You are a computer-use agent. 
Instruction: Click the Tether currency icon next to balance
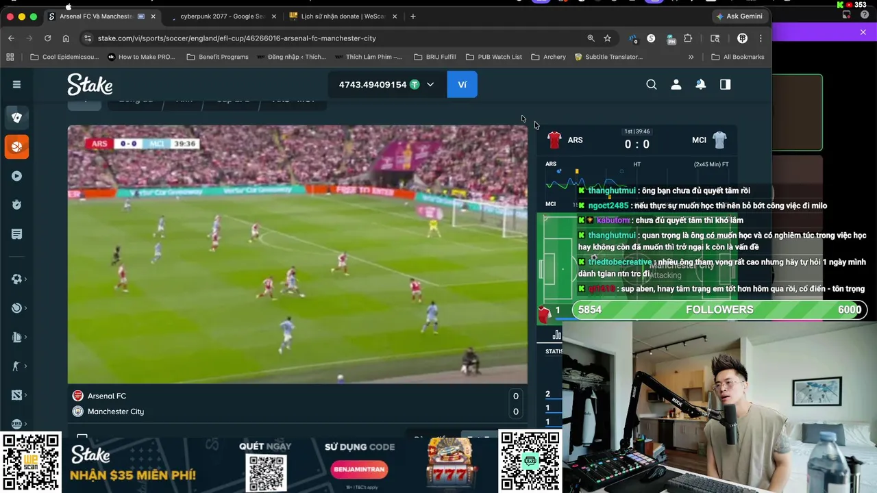click(x=415, y=84)
